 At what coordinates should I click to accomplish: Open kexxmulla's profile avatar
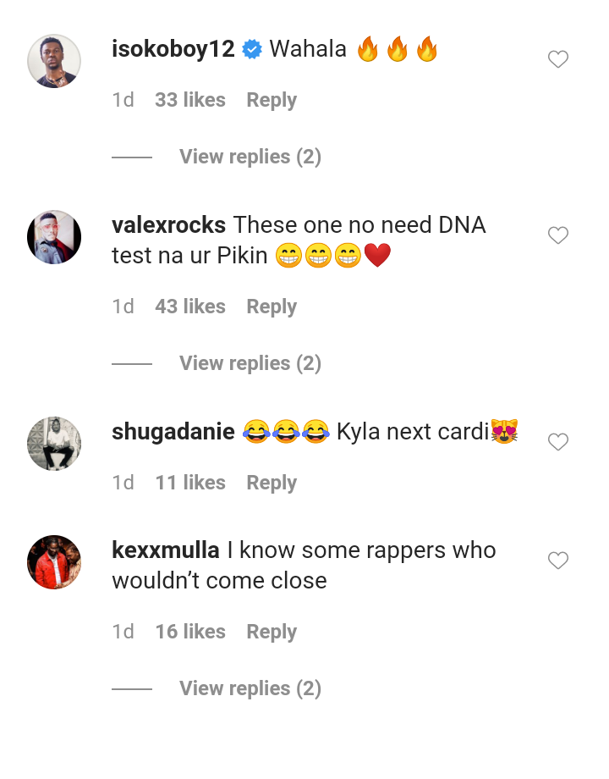53,561
